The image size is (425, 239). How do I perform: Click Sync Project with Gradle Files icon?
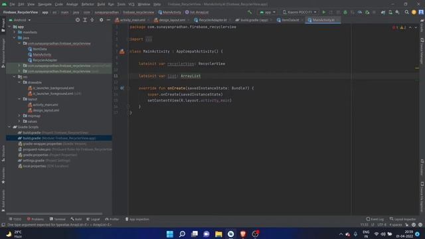(x=383, y=12)
